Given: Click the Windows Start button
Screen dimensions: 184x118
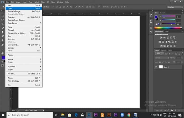Looking at the screenshot, I should click(3, 115).
